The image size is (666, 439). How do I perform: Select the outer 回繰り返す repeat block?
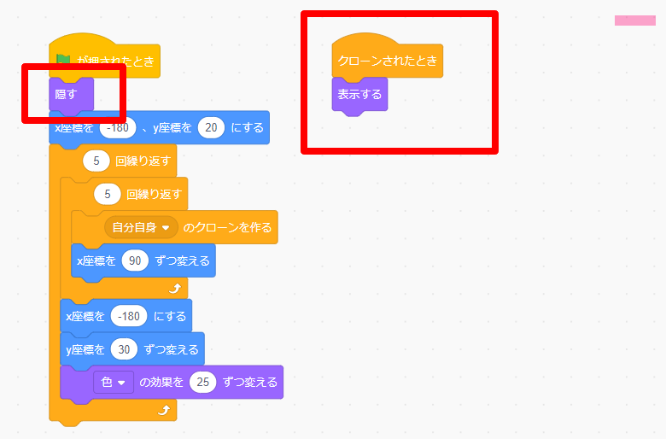[x=113, y=161]
